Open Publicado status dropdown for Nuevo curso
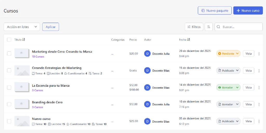The height and width of the screenshot is (133, 266). pos(228,121)
